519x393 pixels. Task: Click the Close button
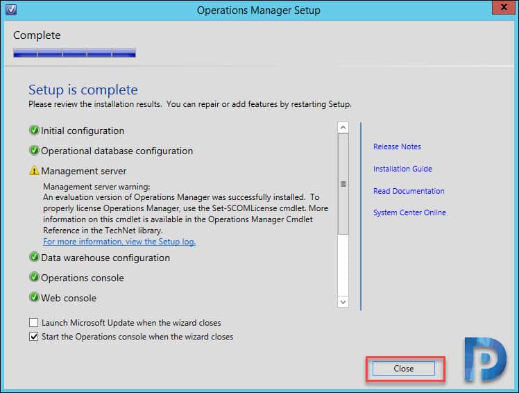(x=404, y=369)
